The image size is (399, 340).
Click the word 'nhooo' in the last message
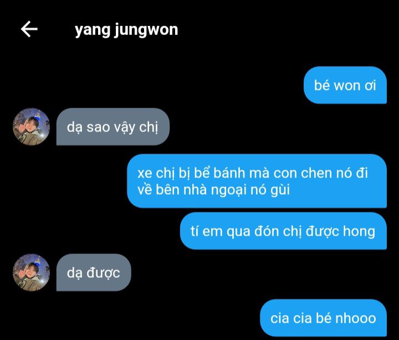(x=356, y=318)
